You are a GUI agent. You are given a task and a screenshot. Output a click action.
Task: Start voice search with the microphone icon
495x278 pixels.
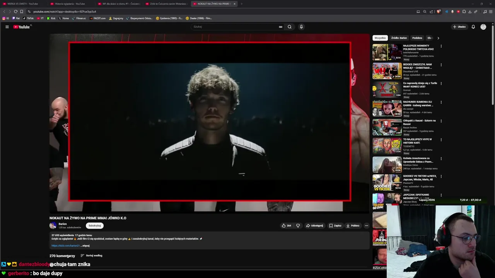click(x=301, y=27)
